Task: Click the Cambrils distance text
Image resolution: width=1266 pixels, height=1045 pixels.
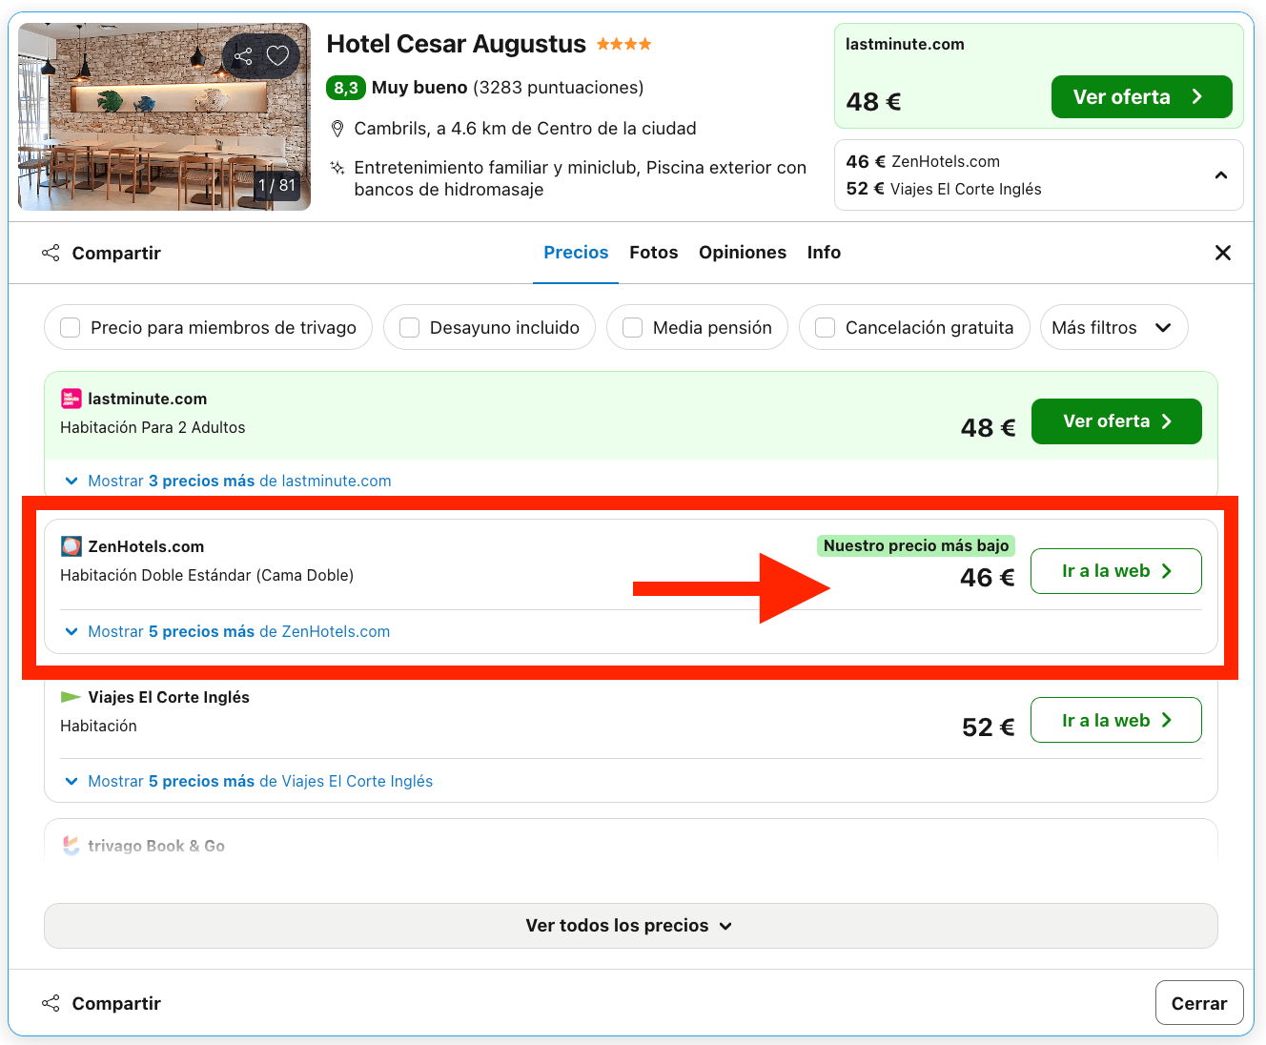Action: point(525,129)
